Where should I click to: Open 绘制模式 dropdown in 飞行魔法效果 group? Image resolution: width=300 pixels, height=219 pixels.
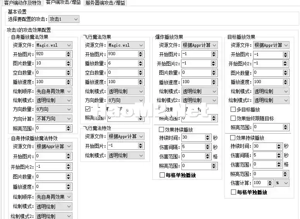(x=126, y=91)
